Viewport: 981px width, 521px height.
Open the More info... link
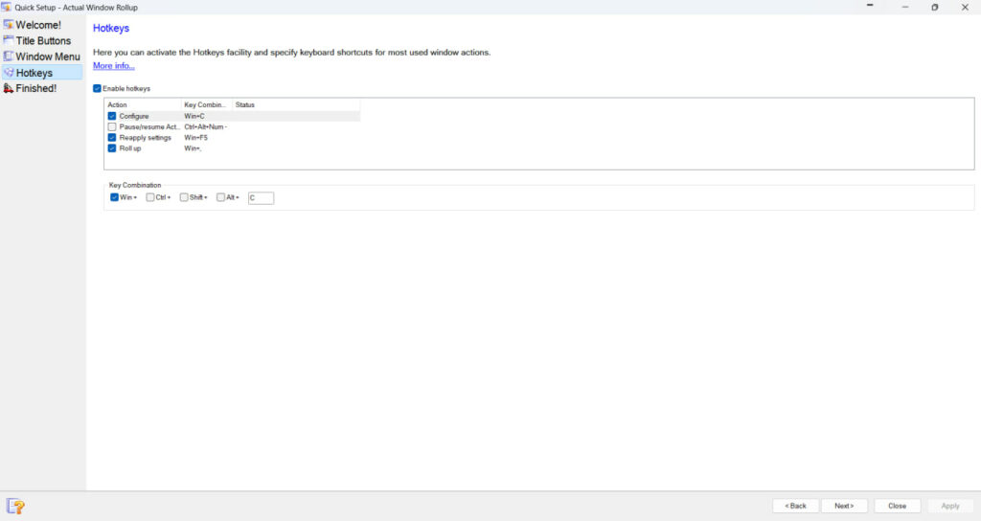[x=114, y=66]
